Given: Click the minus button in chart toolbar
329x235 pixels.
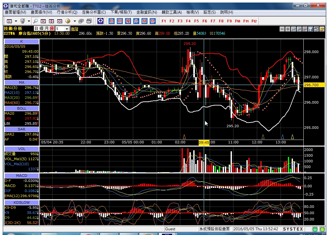Looking at the screenshot, I should pyautogui.click(x=282, y=29).
